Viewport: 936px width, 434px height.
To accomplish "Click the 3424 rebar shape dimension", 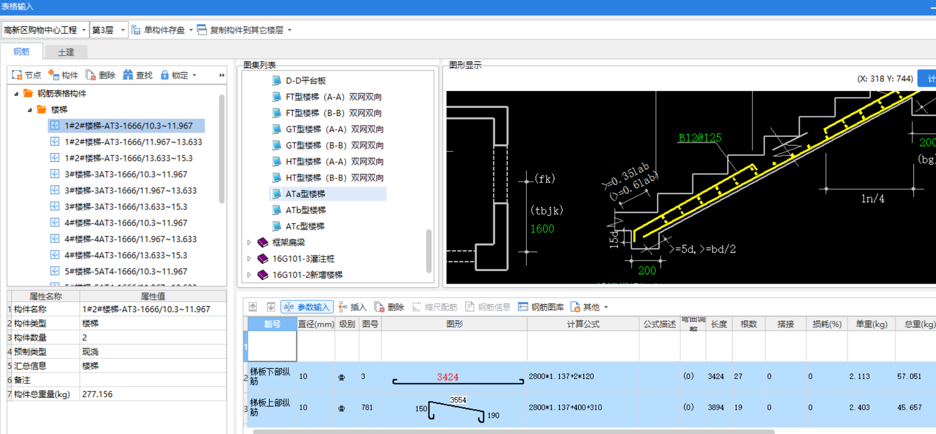I will tap(447, 377).
